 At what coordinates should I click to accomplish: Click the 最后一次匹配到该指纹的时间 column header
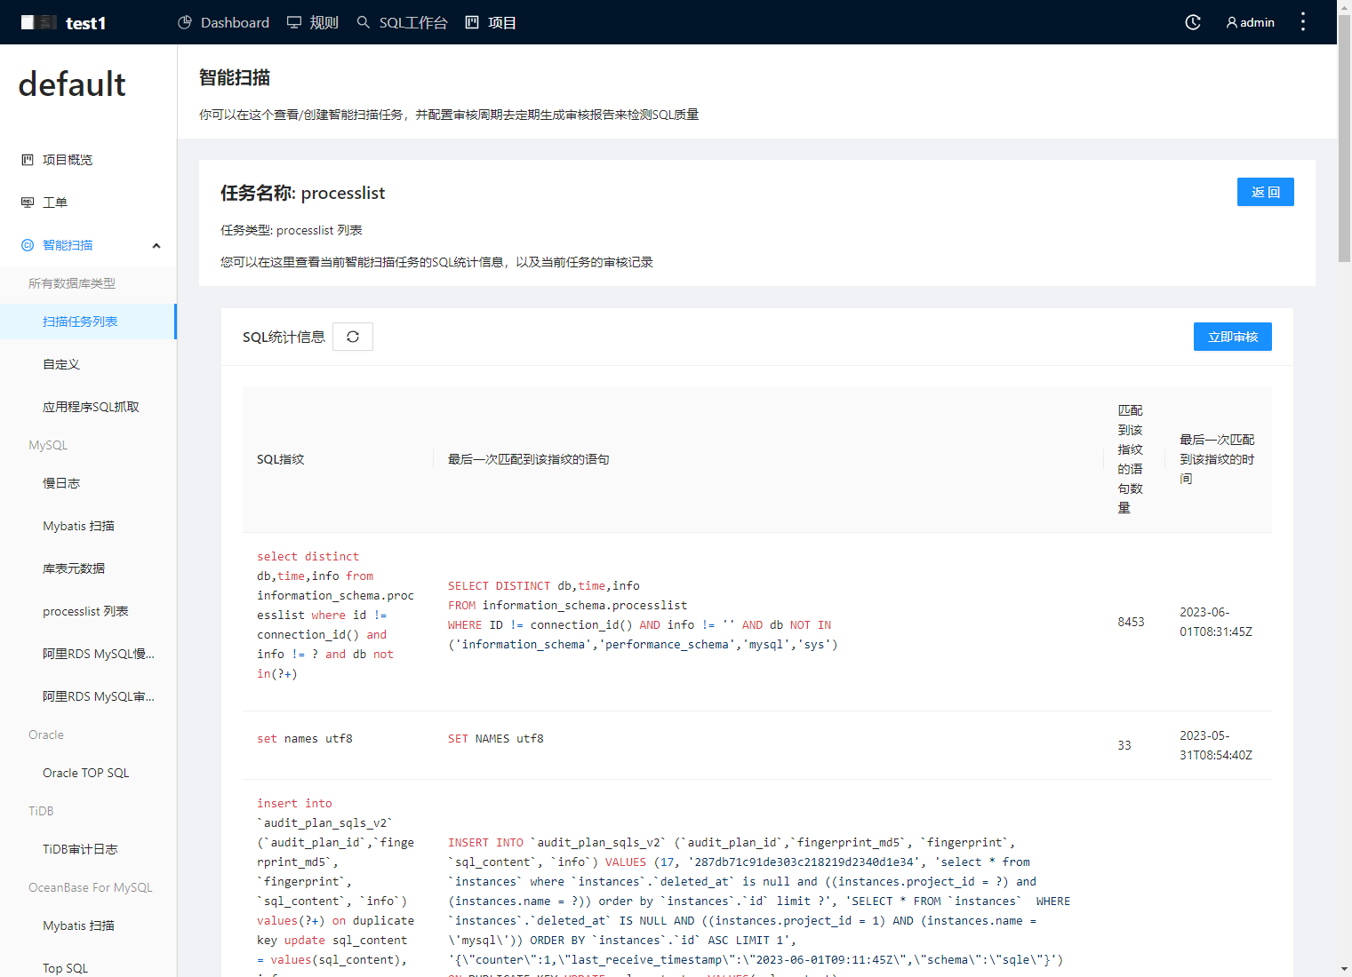pyautogui.click(x=1217, y=459)
